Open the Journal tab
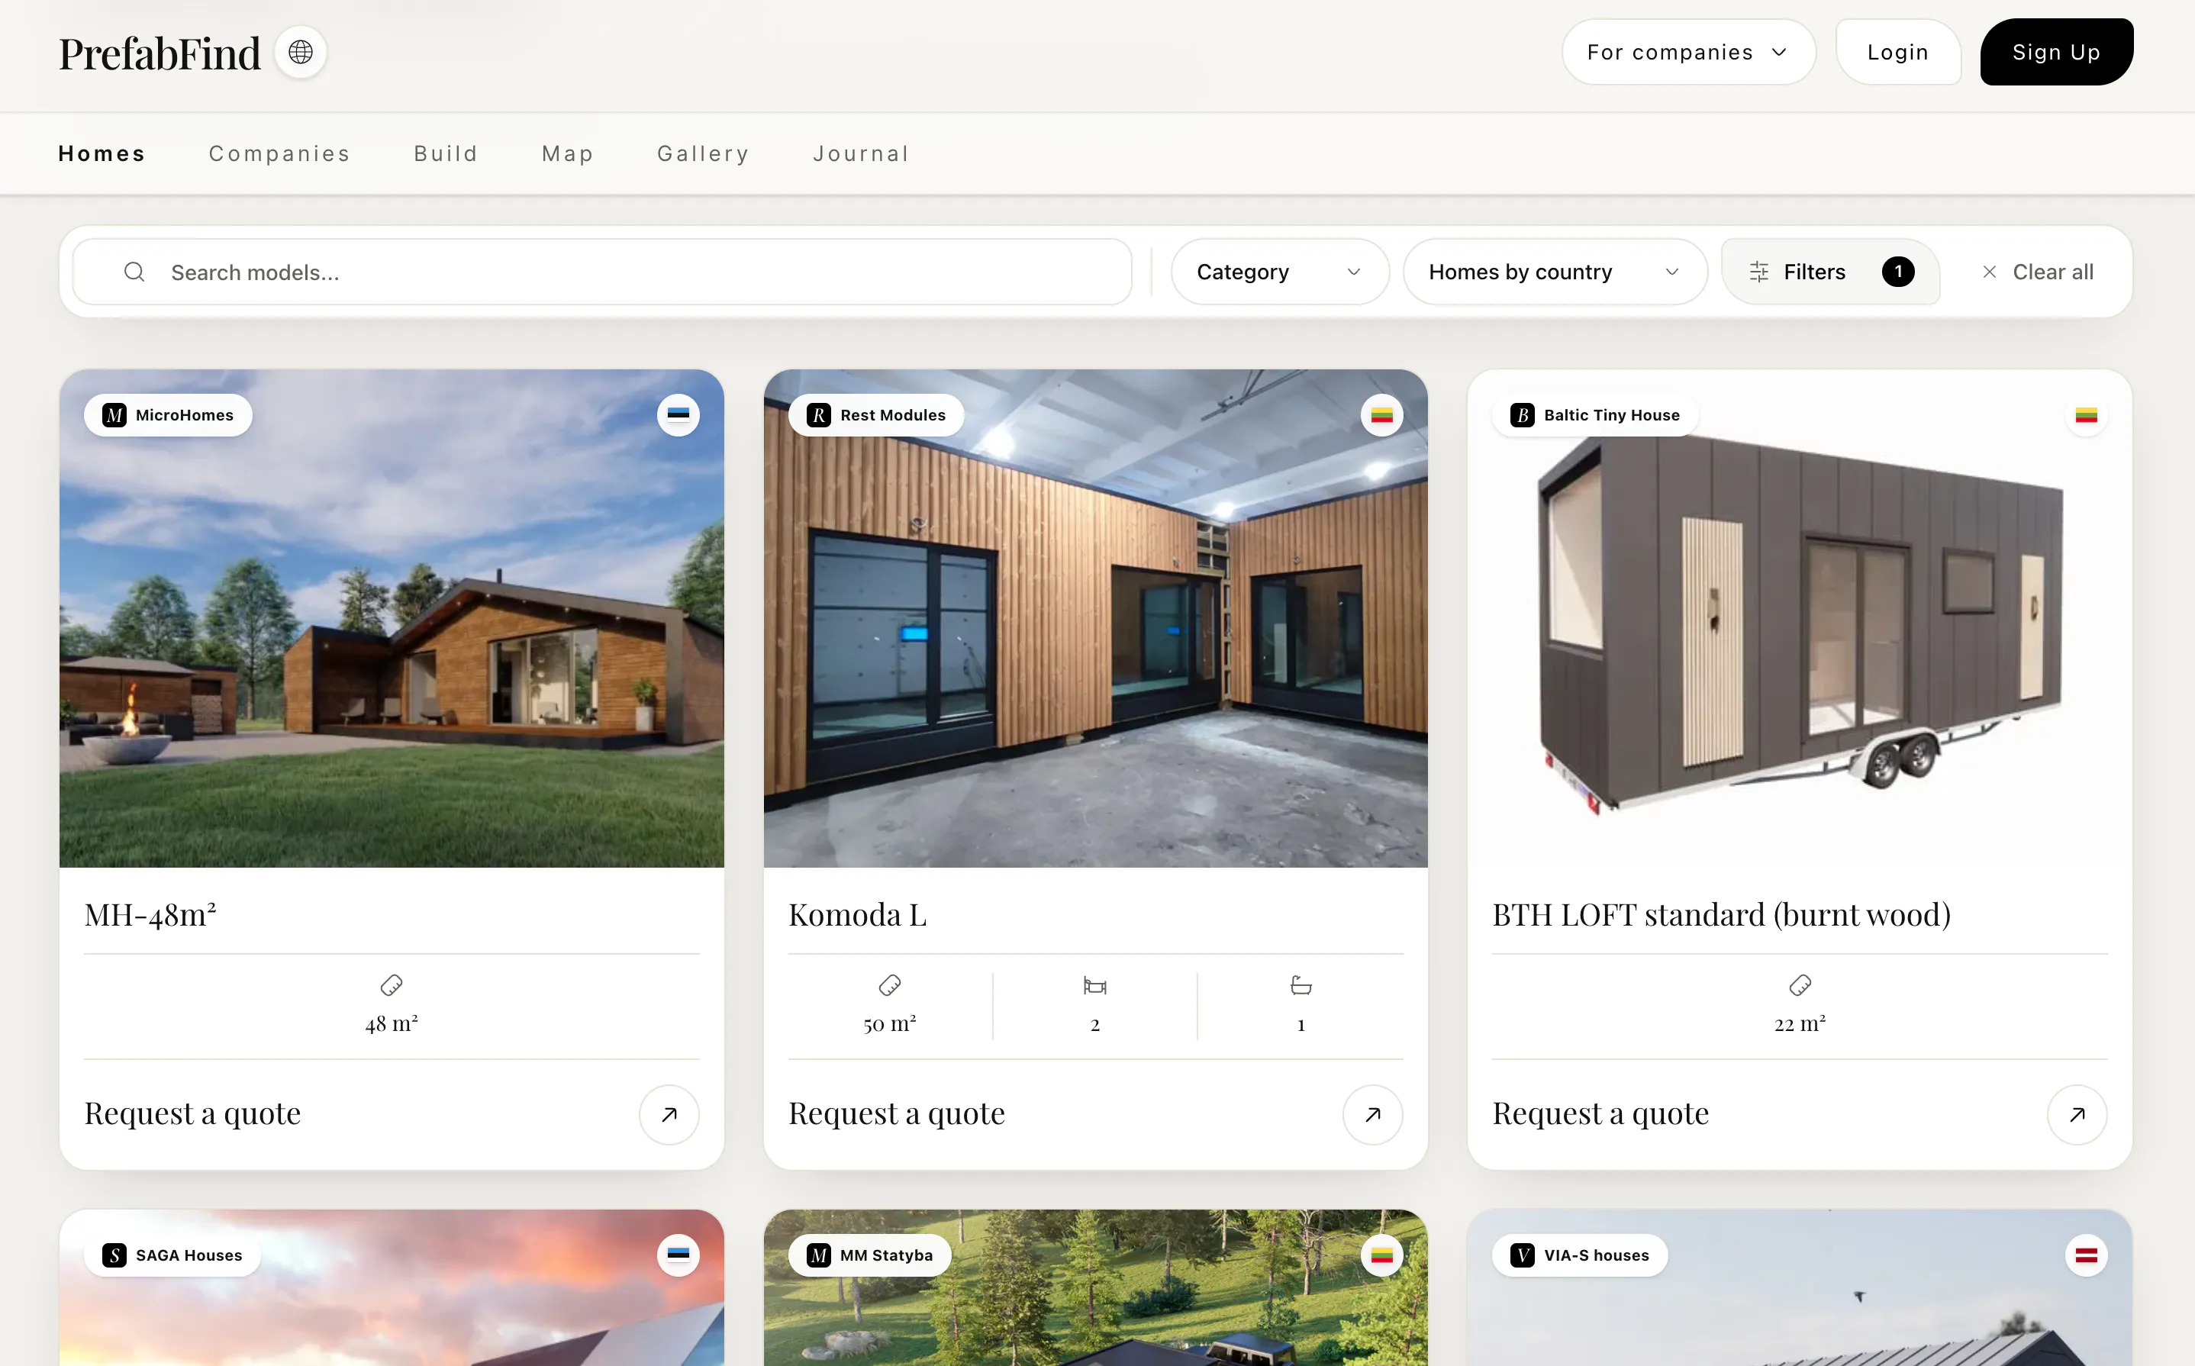 click(x=862, y=153)
